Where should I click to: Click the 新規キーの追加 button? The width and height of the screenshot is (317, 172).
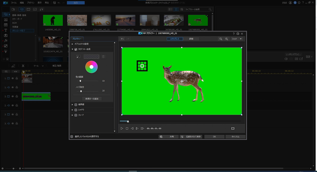point(92,99)
